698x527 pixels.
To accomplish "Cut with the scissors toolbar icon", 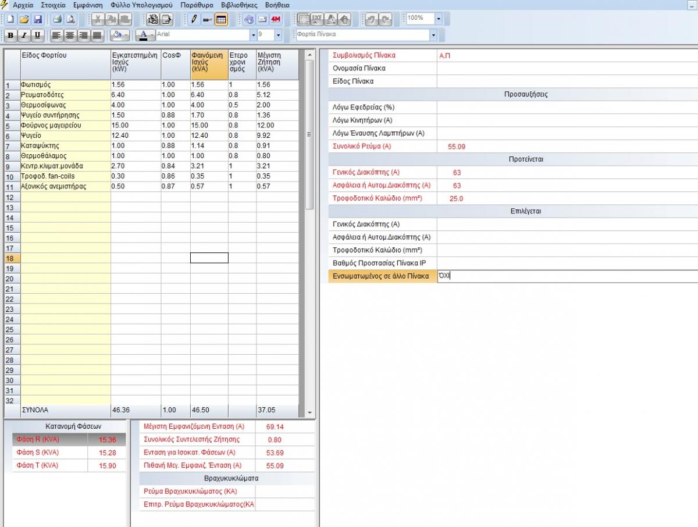I will tap(98, 19).
